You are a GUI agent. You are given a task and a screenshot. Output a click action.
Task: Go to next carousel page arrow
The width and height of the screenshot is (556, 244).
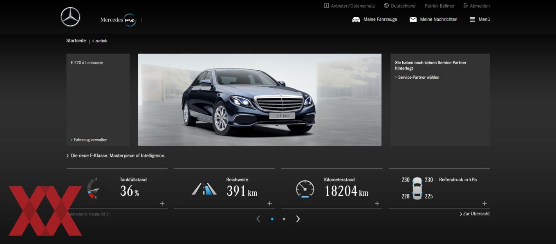pos(298,219)
